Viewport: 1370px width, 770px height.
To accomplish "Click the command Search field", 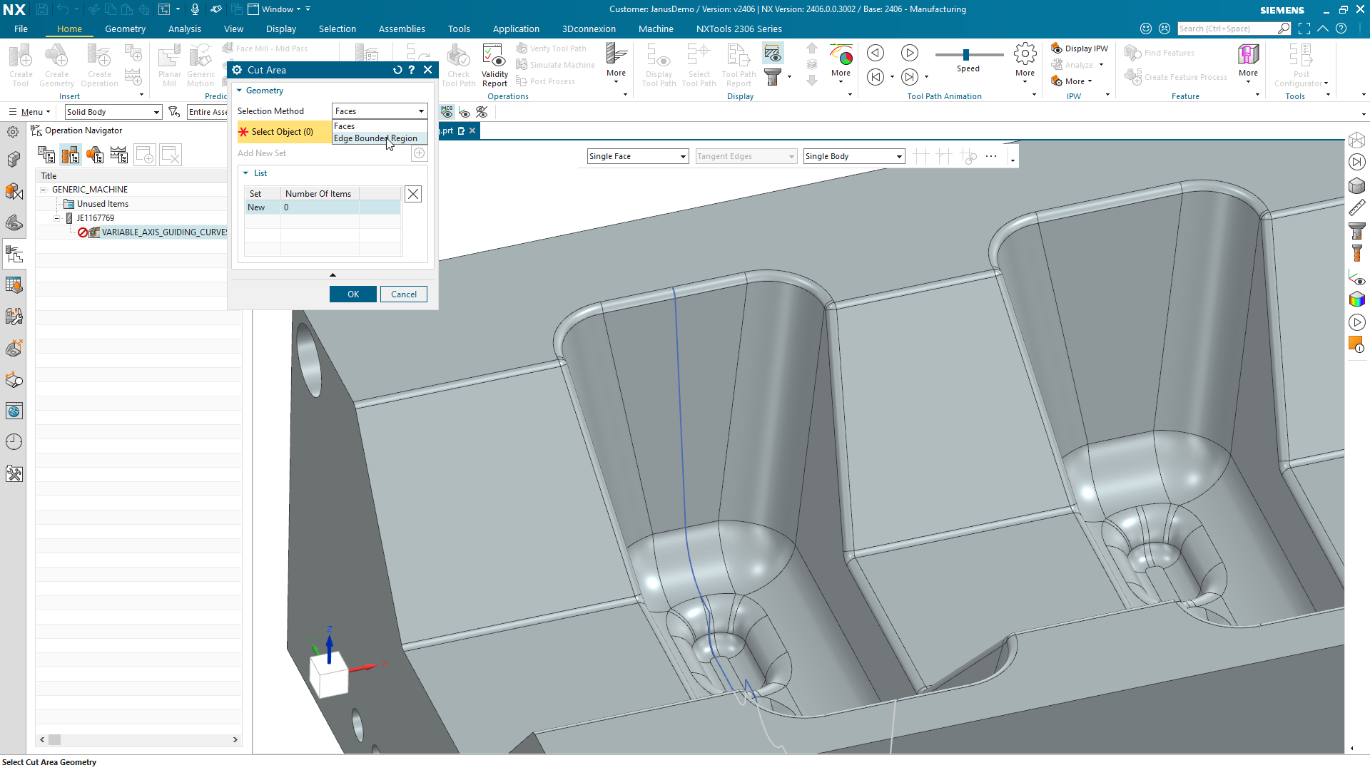I will coord(1227,29).
